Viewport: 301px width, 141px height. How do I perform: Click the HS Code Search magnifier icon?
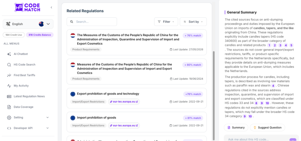click(9, 65)
